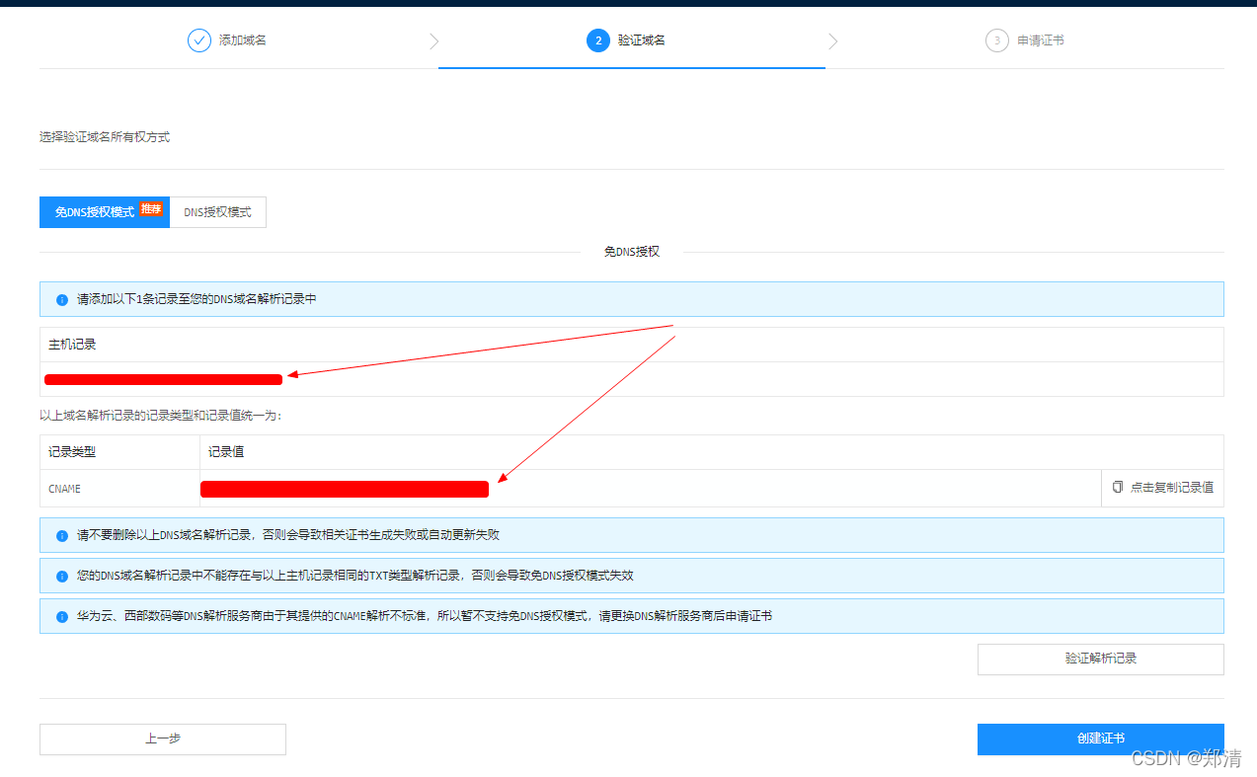Image resolution: width=1257 pixels, height=777 pixels.
Task: Click the 选择验证域名所有权方式 heading
Action: (x=105, y=137)
